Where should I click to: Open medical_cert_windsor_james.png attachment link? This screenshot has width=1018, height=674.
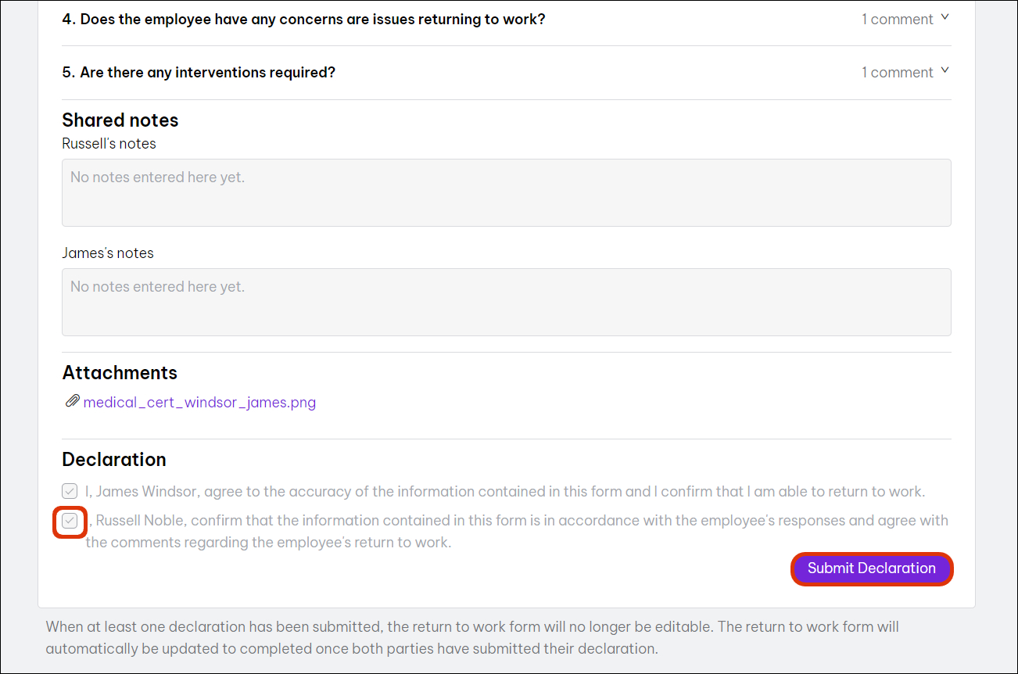pyautogui.click(x=199, y=403)
